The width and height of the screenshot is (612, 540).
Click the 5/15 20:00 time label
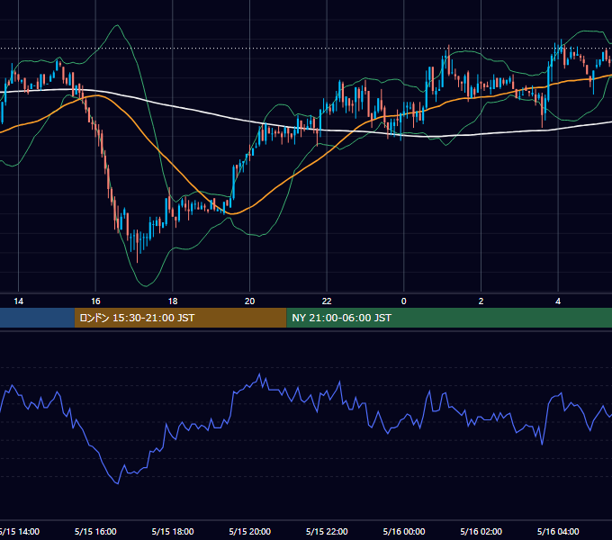[x=250, y=531]
